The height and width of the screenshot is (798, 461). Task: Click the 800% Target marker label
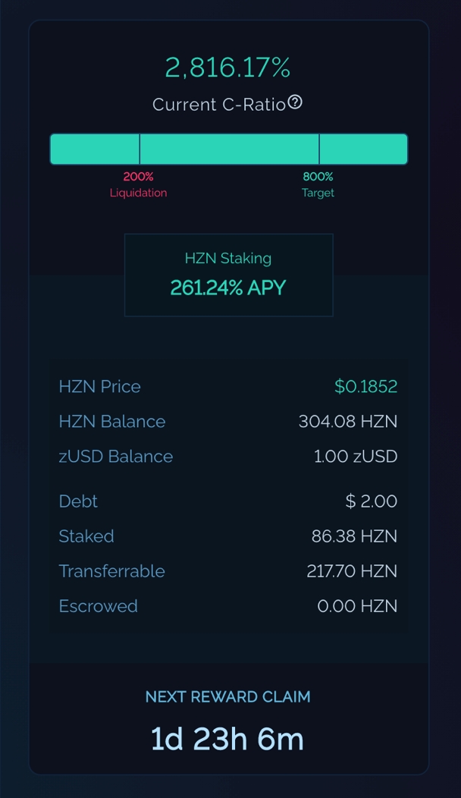coord(318,184)
